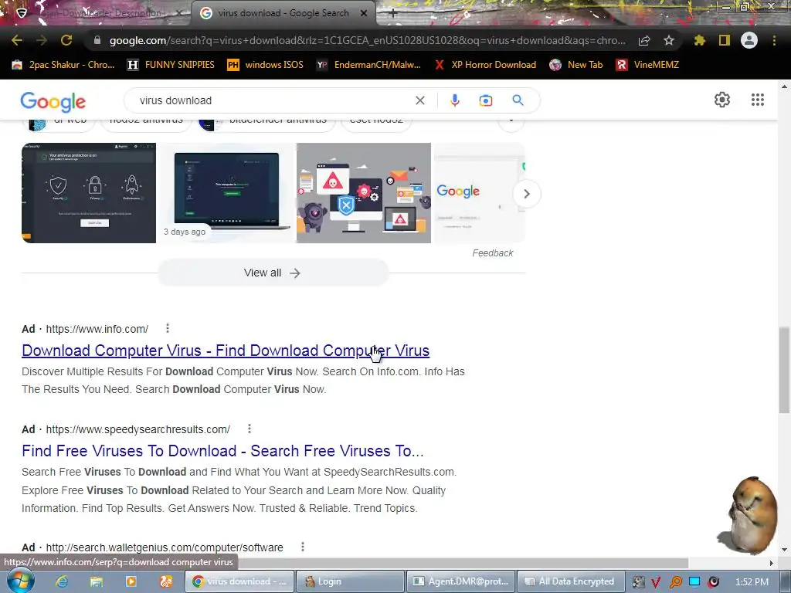This screenshot has width=791, height=593.
Task: Click the Google search input field
Action: click(275, 100)
